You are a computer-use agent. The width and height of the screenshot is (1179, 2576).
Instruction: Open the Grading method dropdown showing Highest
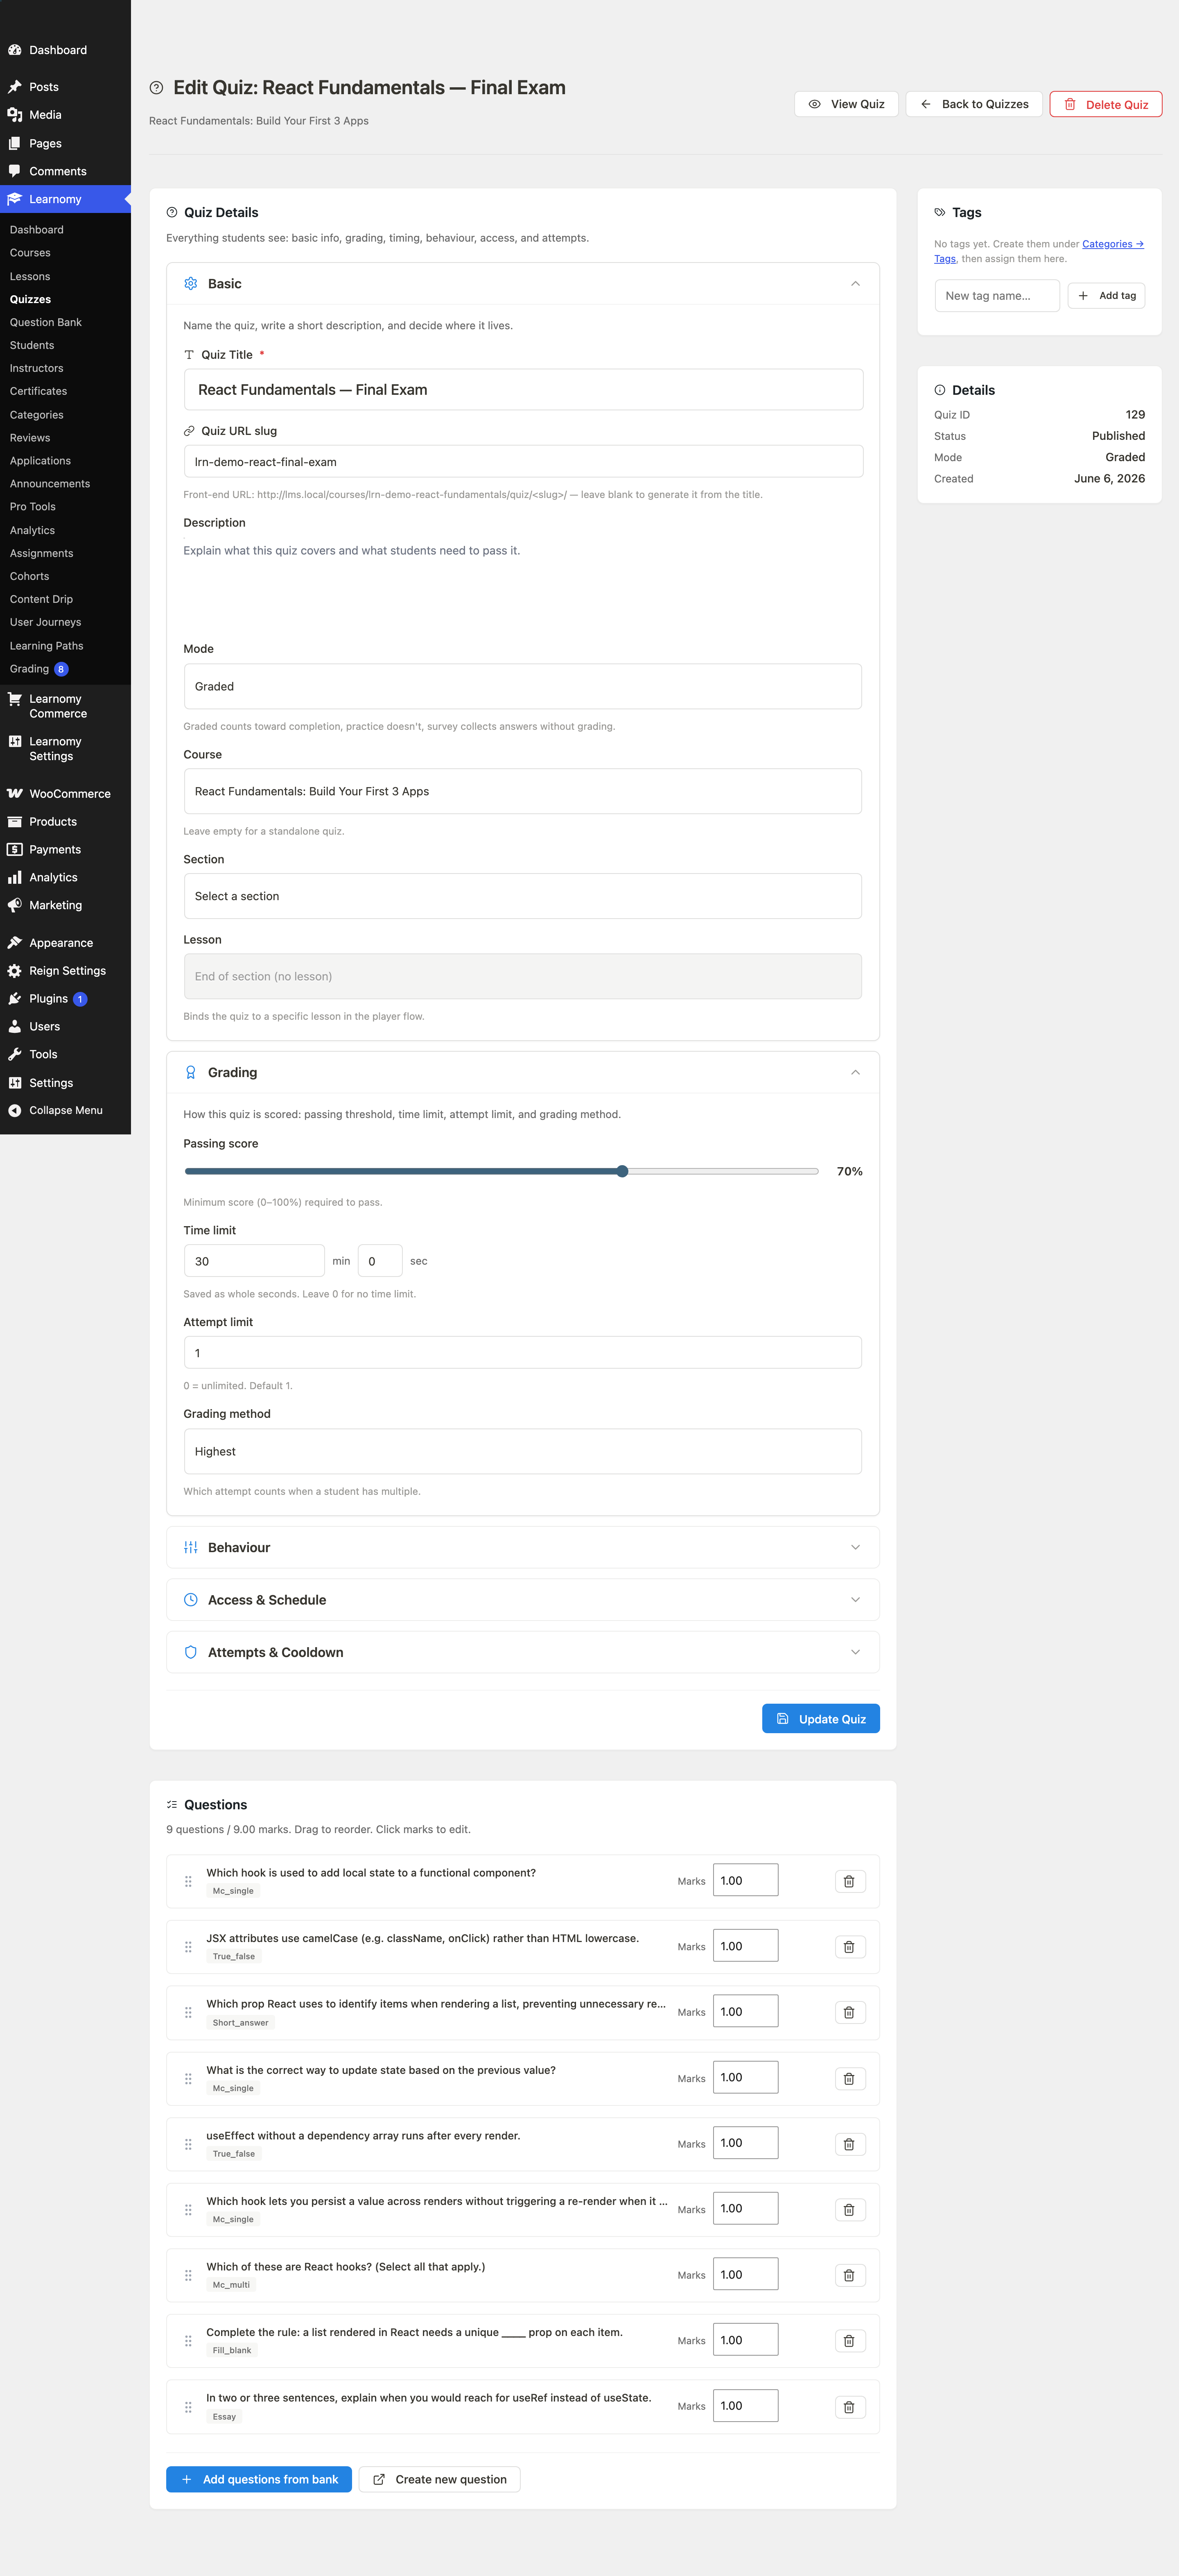(x=523, y=1451)
